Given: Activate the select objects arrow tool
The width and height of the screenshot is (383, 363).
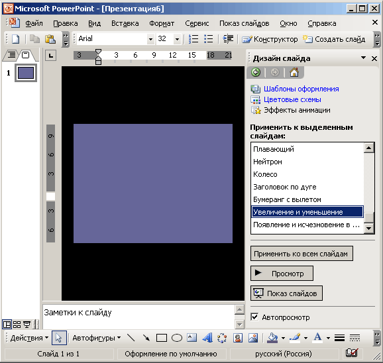Looking at the screenshot, I should [59, 338].
